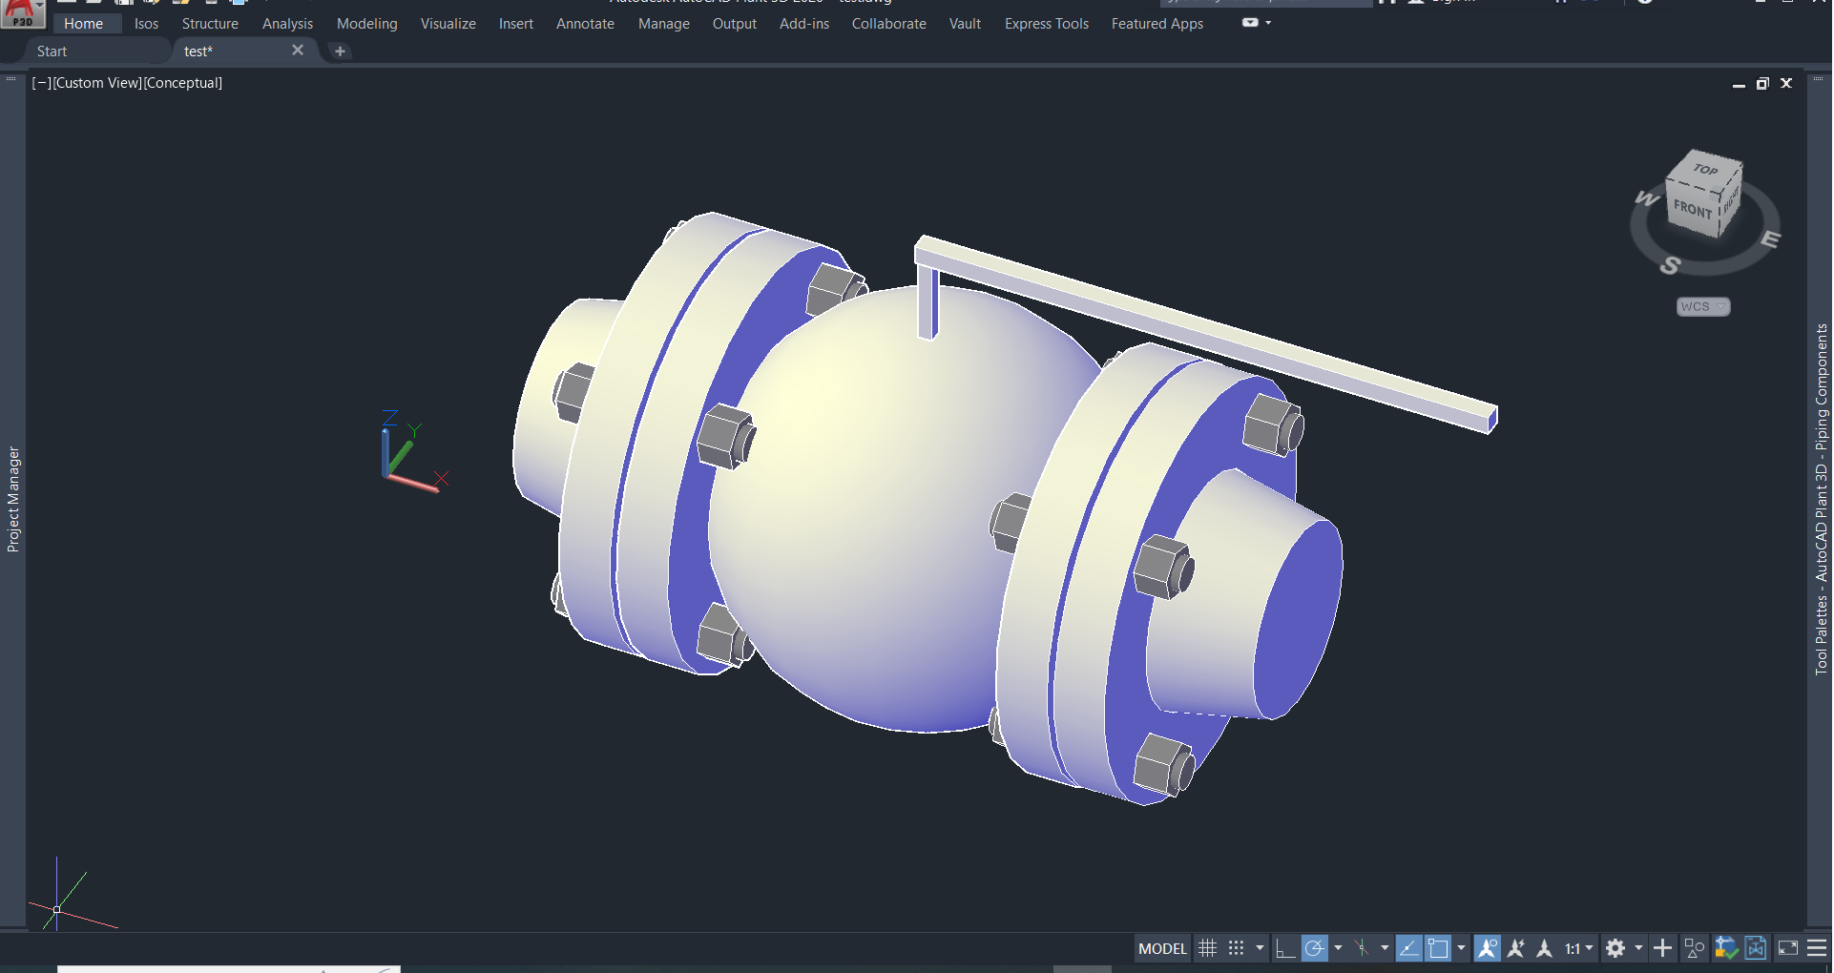Screen dimensions: 1834x973
Task: Open the WCS coordinate system dropdown
Action: click(x=1703, y=306)
